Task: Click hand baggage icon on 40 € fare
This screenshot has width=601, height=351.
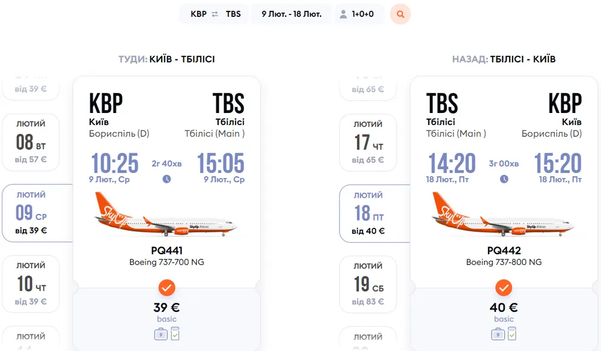Action: (x=498, y=334)
